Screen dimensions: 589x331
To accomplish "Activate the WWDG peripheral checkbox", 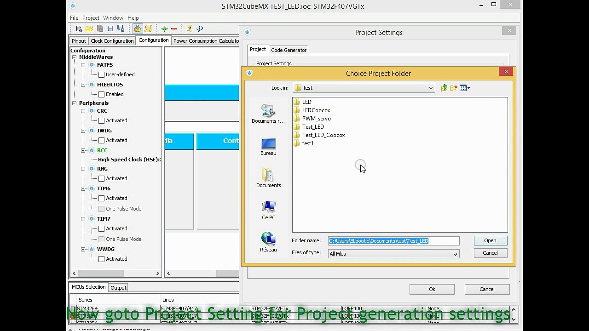I will tap(102, 259).
